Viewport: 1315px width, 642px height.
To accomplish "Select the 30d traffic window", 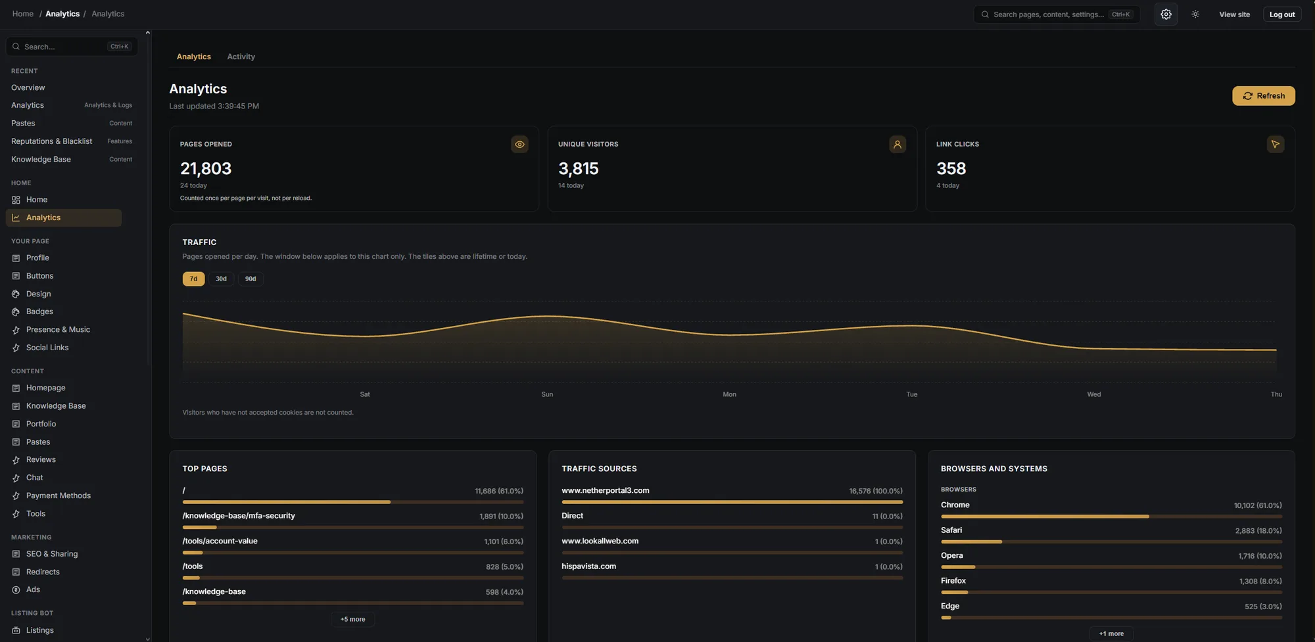I will tap(221, 279).
